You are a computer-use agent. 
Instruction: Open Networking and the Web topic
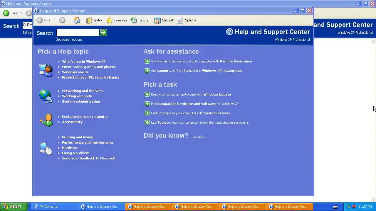[x=82, y=91]
